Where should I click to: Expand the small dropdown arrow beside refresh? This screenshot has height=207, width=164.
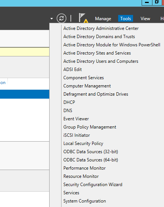(52, 19)
